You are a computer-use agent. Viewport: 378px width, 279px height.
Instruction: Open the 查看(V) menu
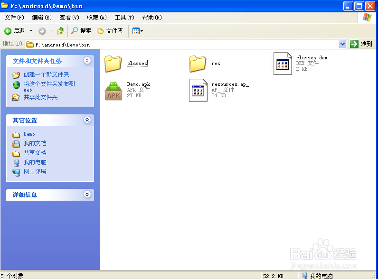point(69,18)
